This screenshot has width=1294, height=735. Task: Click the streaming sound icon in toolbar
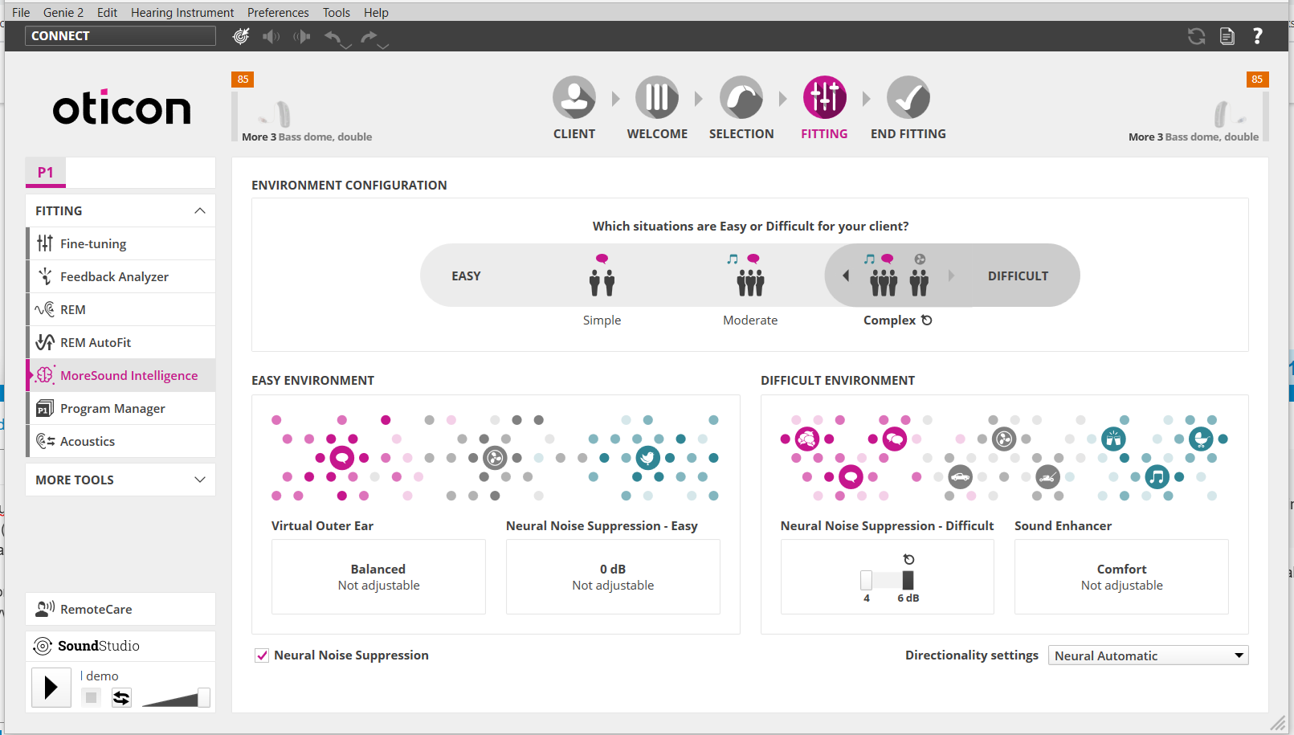tap(302, 36)
